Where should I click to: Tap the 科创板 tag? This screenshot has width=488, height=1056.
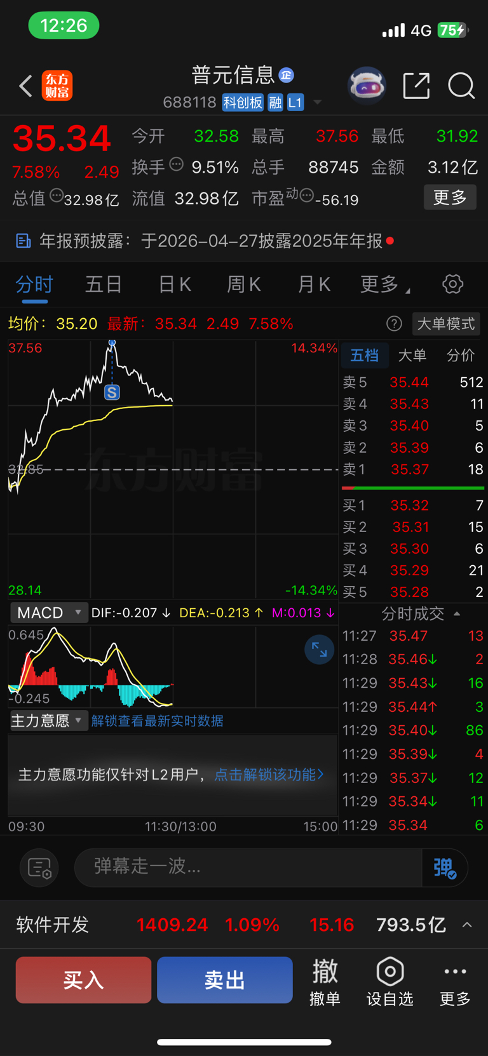coord(243,103)
